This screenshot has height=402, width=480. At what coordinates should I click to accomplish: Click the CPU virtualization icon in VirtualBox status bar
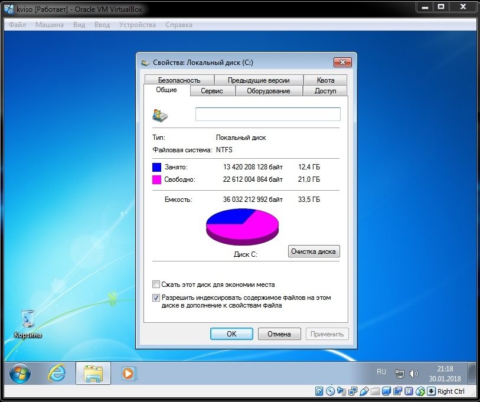(x=409, y=391)
